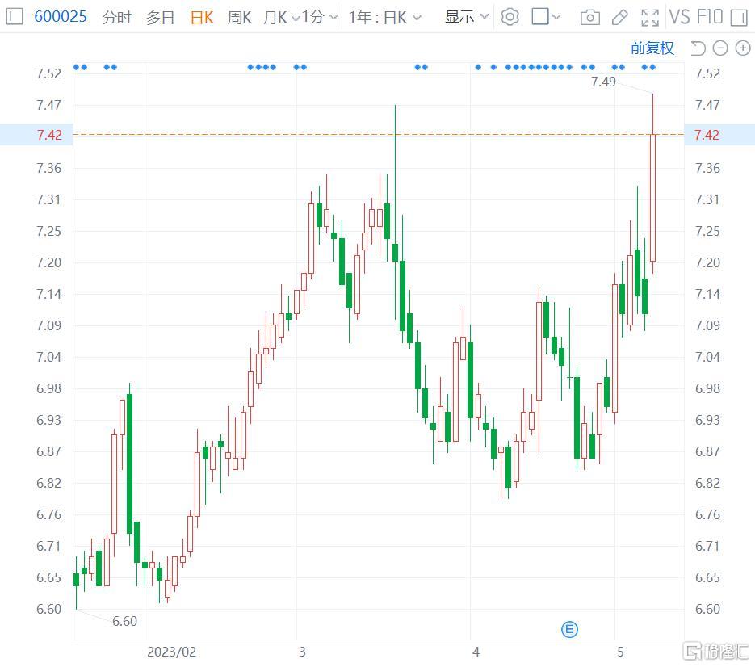The height and width of the screenshot is (667, 755).
Task: Zoom in the chart with plus icon
Action: (x=742, y=48)
